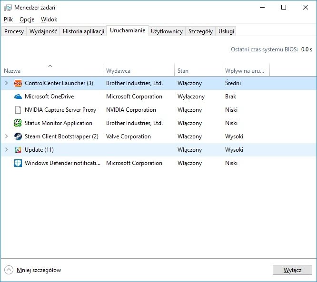Click the Wysoki impact of Steam Client
The width and height of the screenshot is (317, 282).
coord(234,136)
